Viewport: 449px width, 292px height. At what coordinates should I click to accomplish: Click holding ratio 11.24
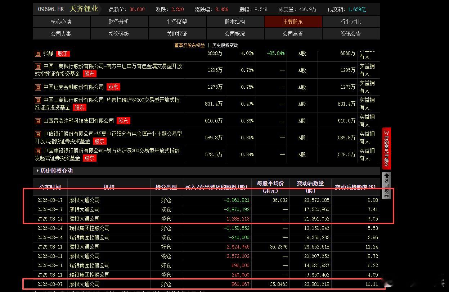372,247
